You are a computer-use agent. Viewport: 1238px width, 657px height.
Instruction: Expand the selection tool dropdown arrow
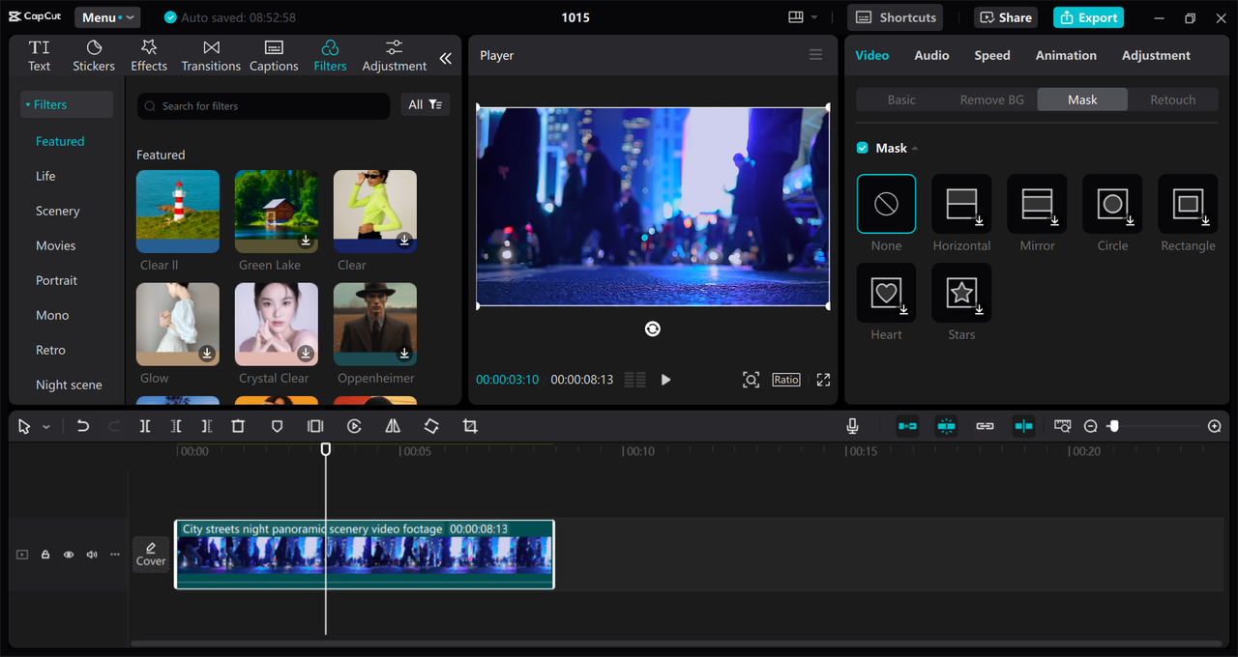[45, 426]
